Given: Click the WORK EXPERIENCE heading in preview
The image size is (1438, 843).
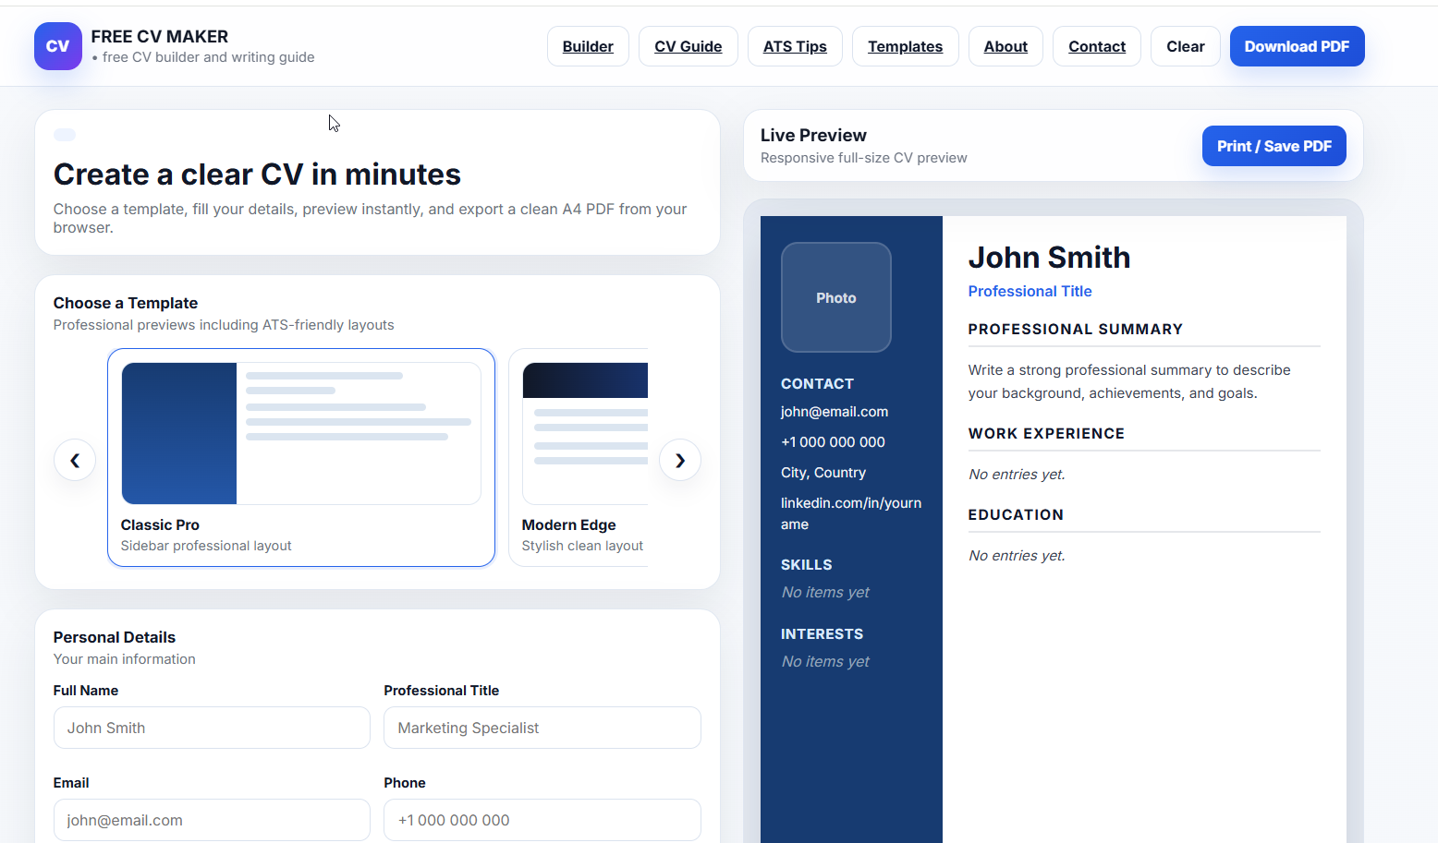Looking at the screenshot, I should click(x=1046, y=434).
